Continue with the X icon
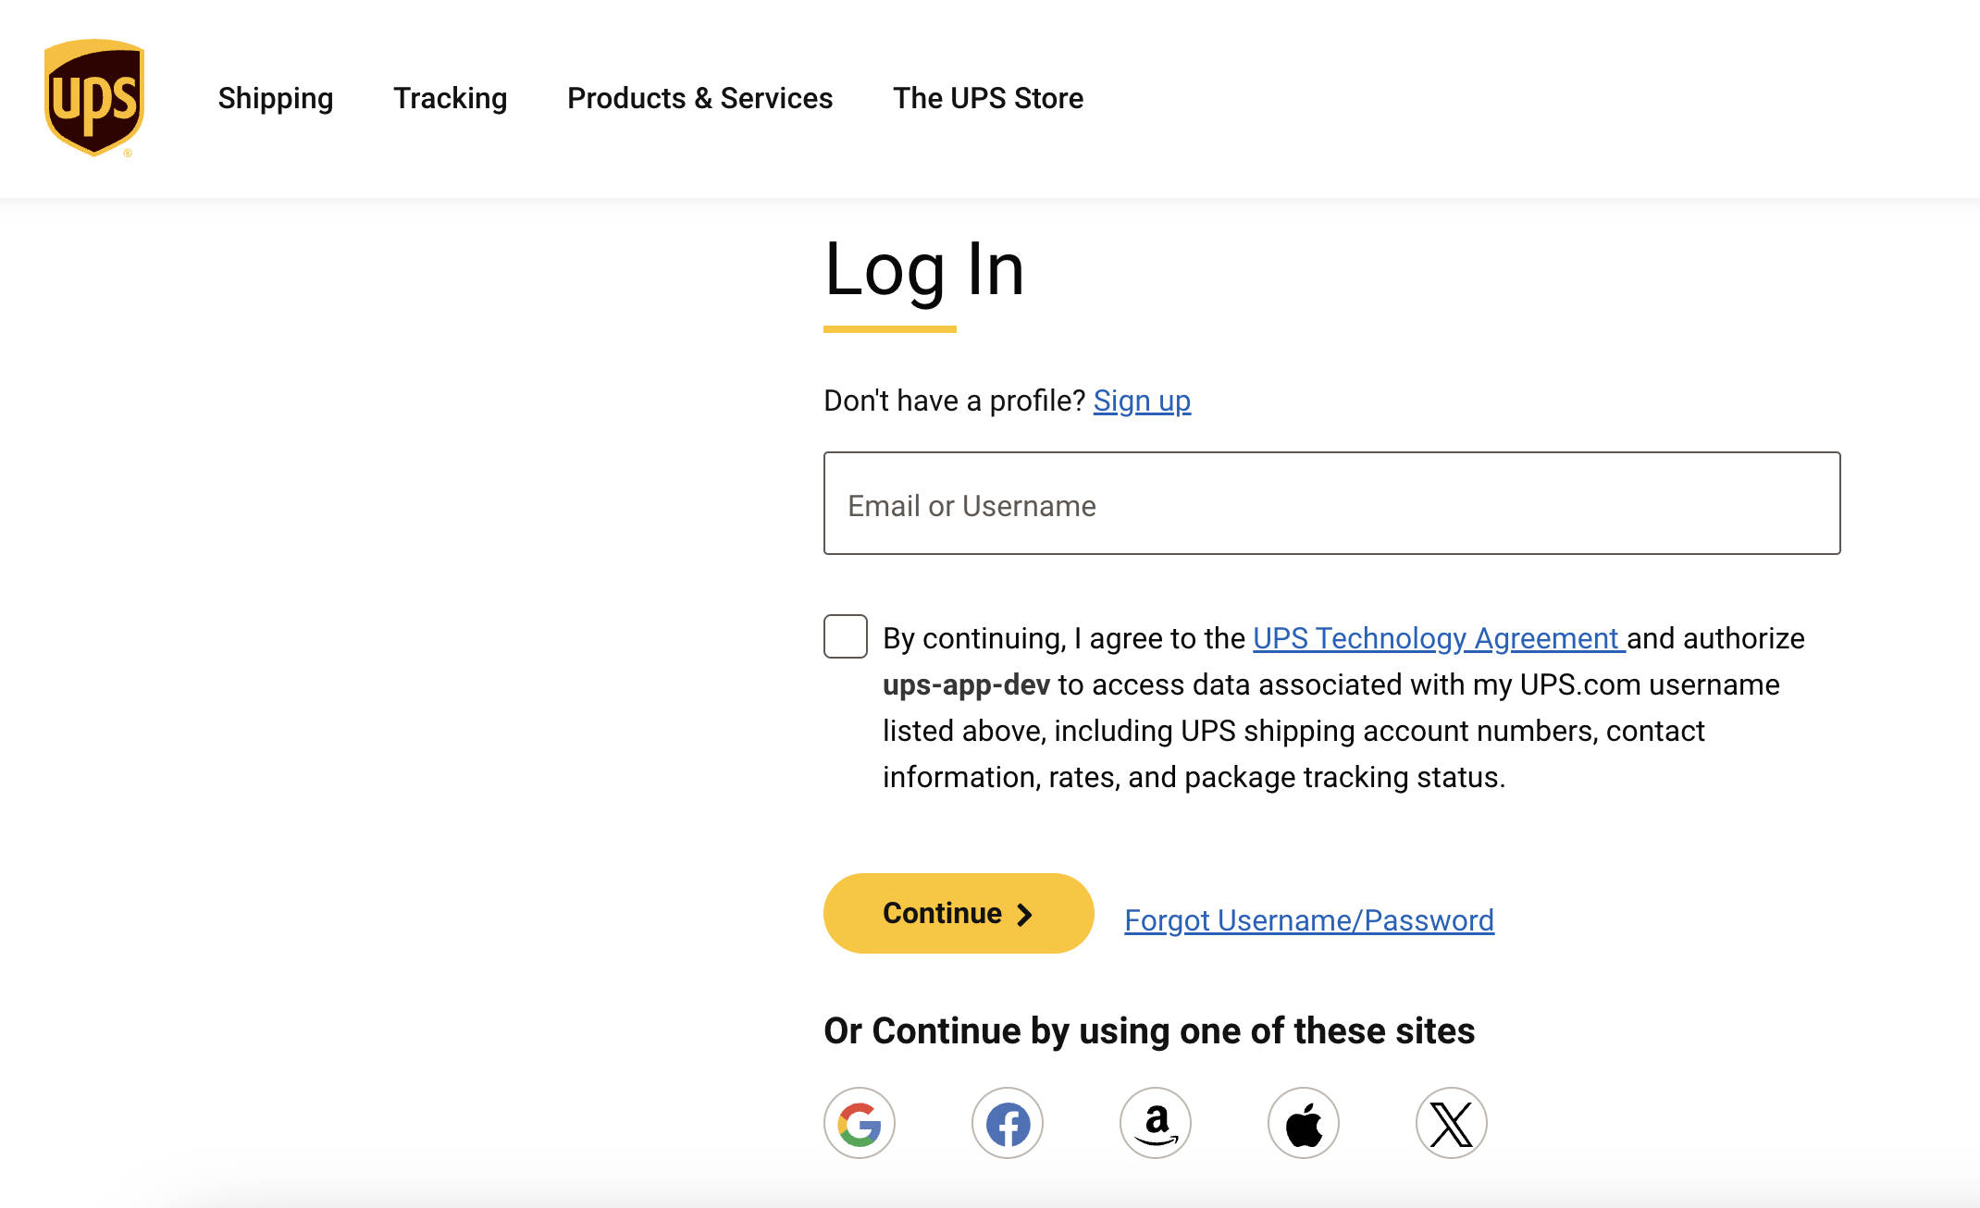 point(1452,1123)
